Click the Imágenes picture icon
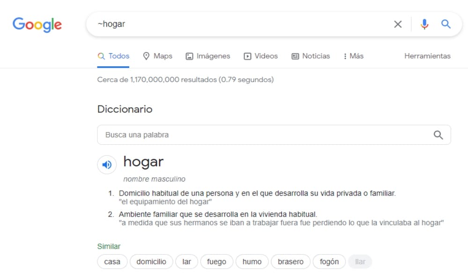 point(189,56)
